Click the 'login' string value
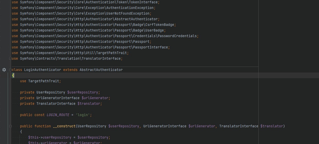Image resolution: width=319 pixels, height=144 pixels. 83,115
